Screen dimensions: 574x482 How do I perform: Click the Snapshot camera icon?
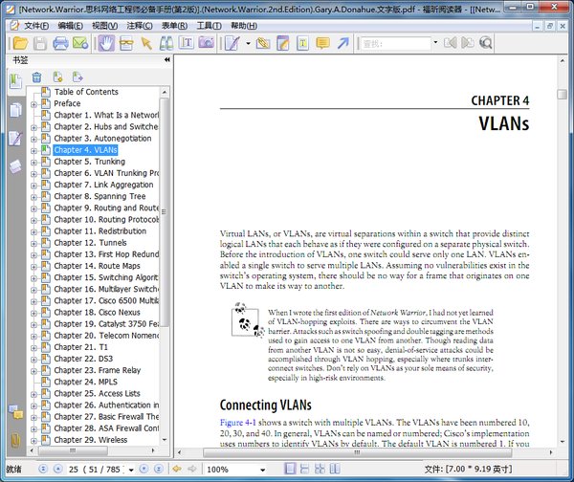[x=207, y=43]
